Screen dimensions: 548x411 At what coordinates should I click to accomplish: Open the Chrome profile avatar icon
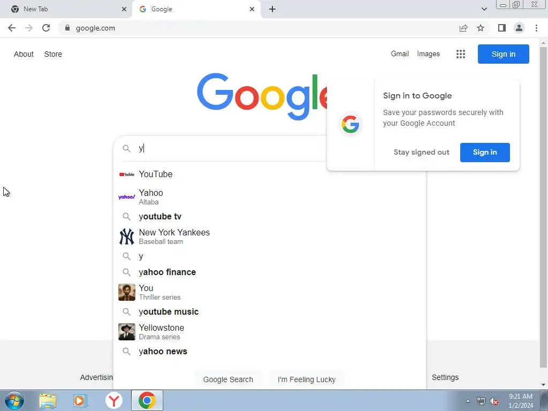[x=519, y=28]
